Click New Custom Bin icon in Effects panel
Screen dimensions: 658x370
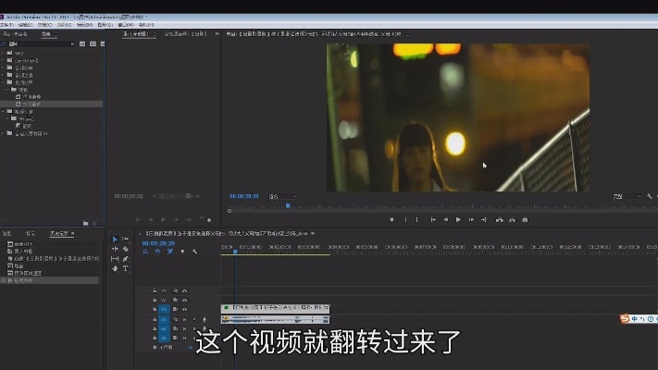[86, 223]
